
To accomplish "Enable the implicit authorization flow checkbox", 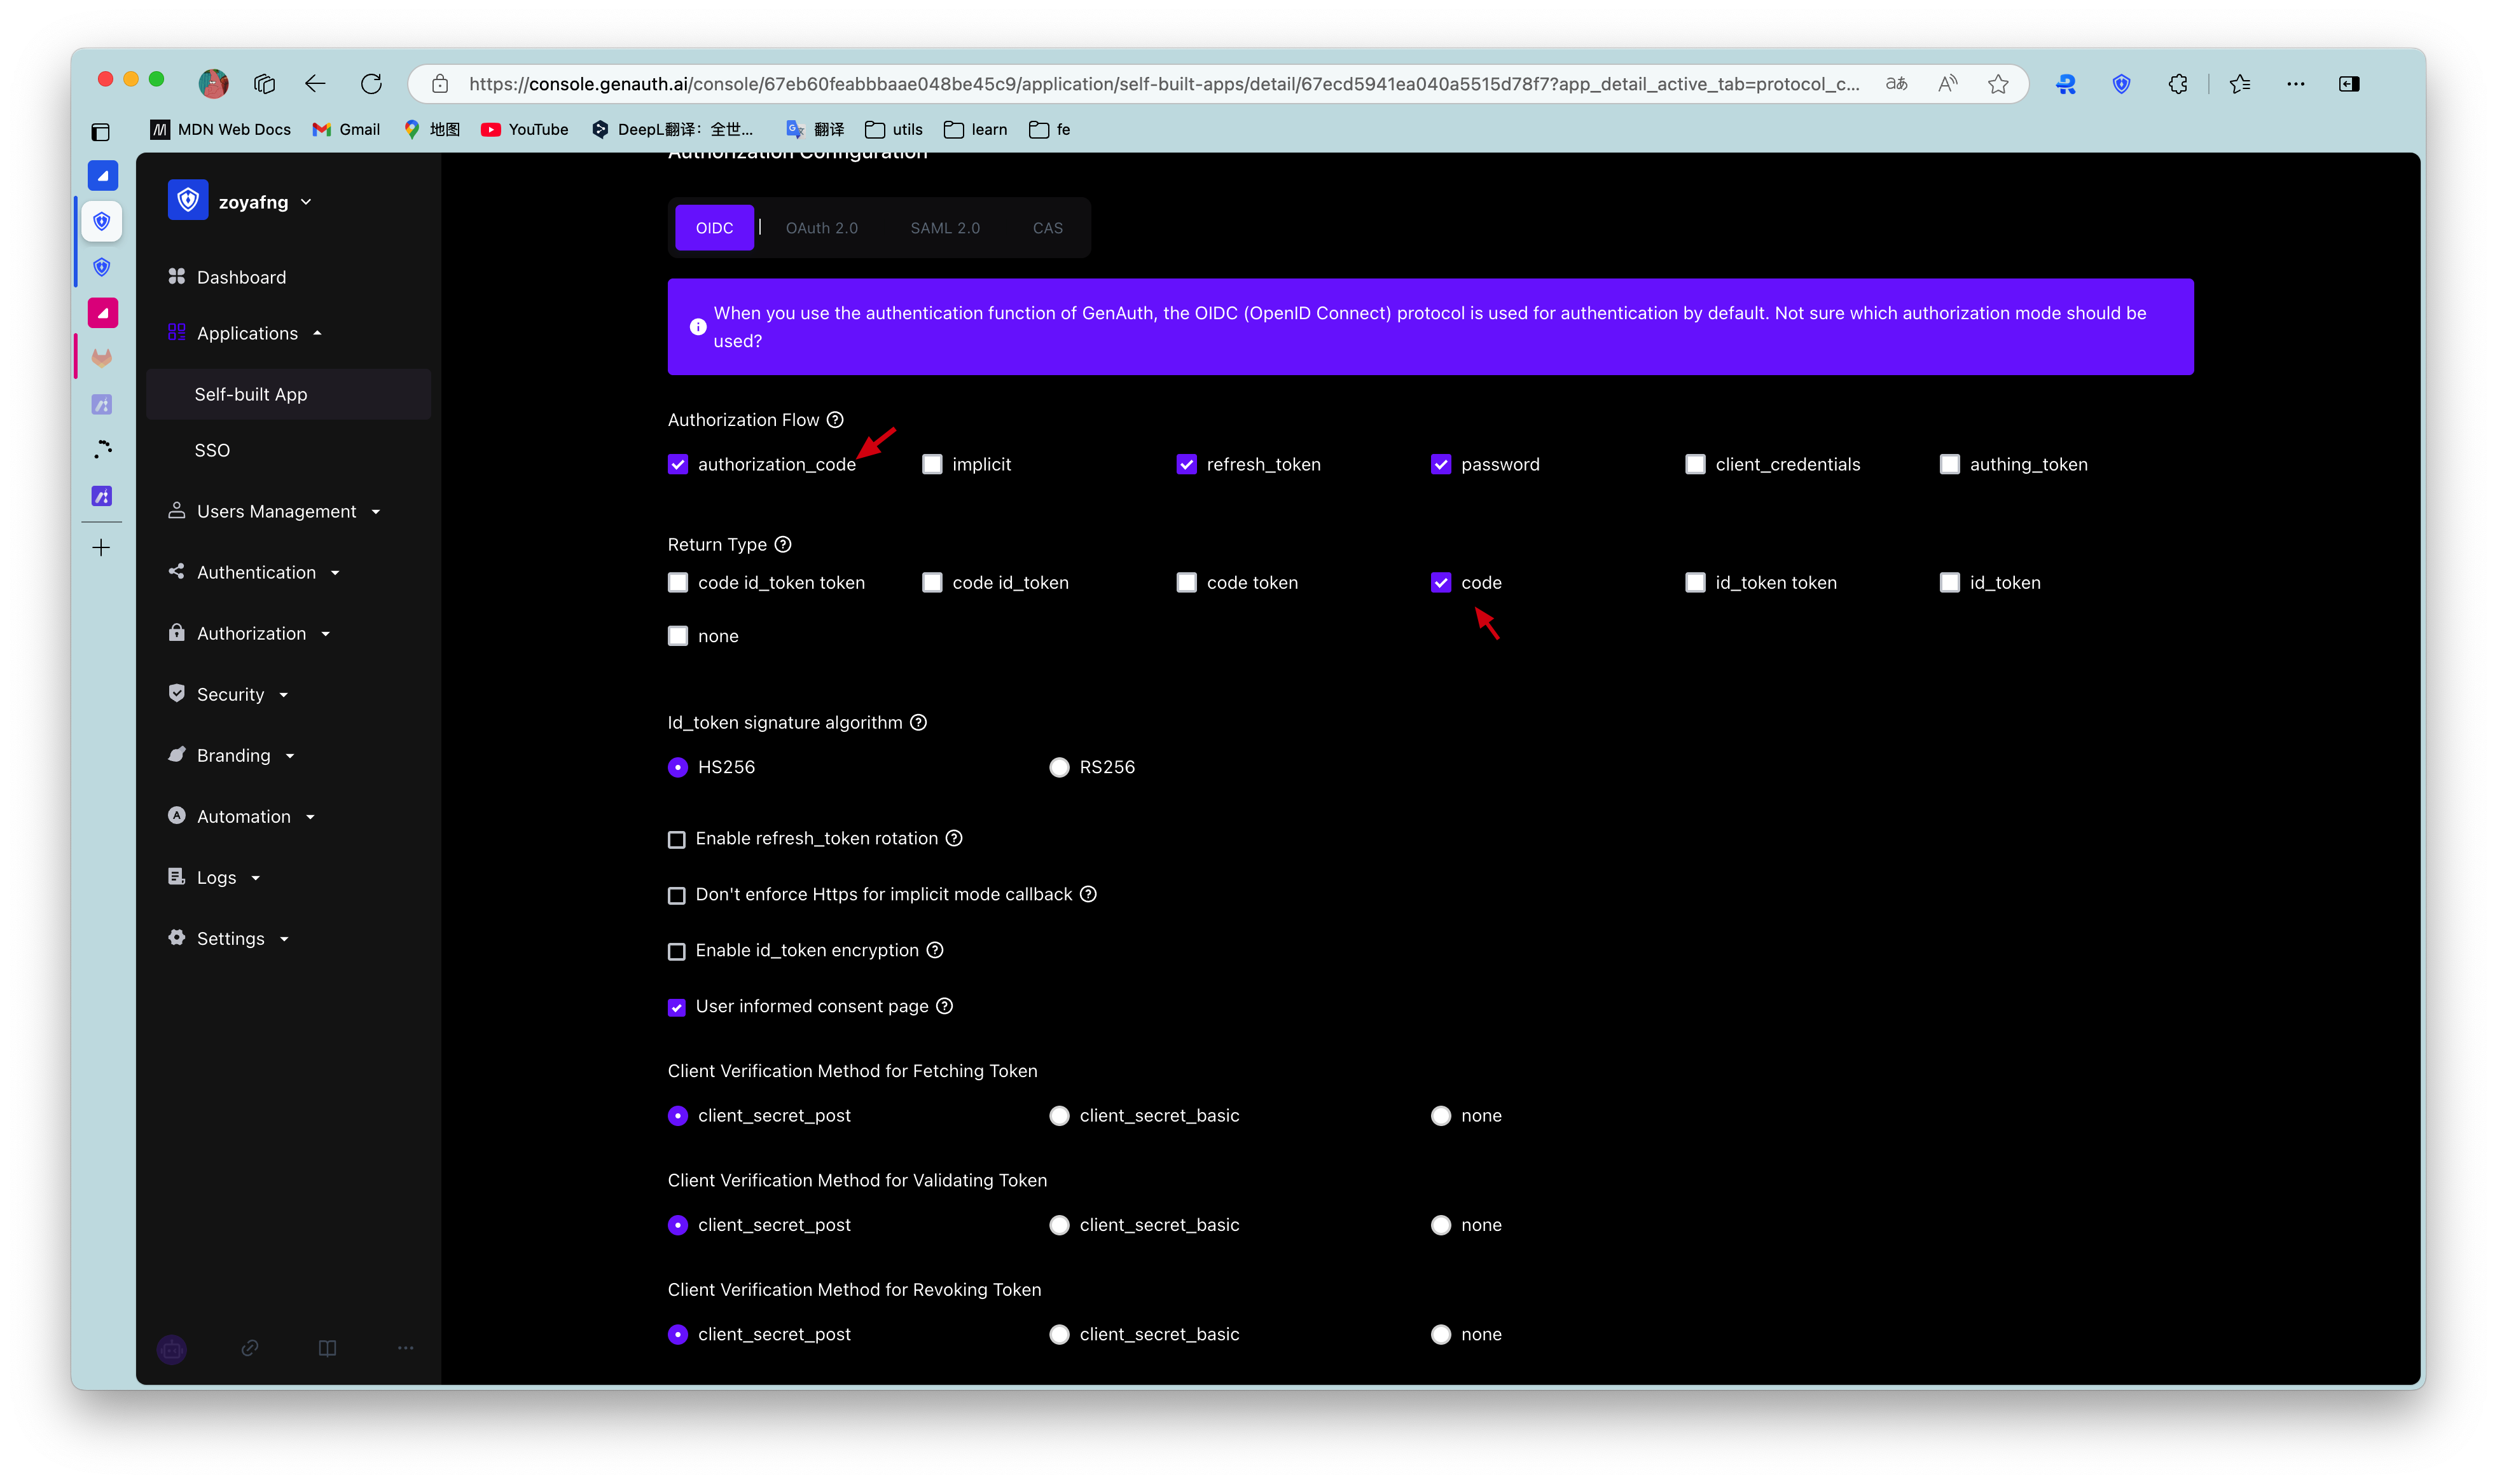I will [x=932, y=464].
